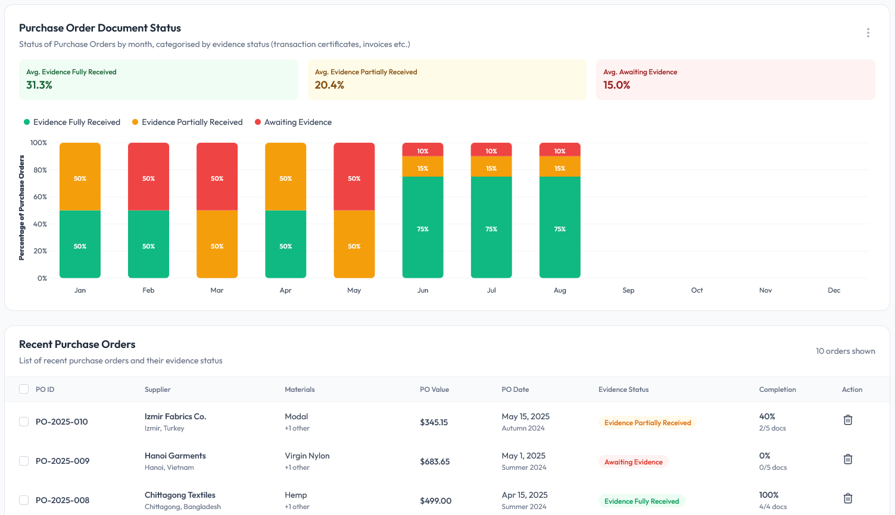Viewport: 895px width, 515px height.
Task: Select the PO-2025-009 row checkbox
Action: tap(24, 461)
